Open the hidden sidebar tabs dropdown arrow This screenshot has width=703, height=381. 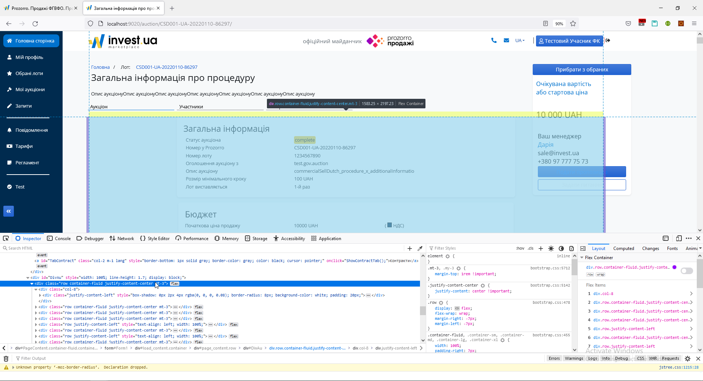pyautogui.click(x=700, y=249)
